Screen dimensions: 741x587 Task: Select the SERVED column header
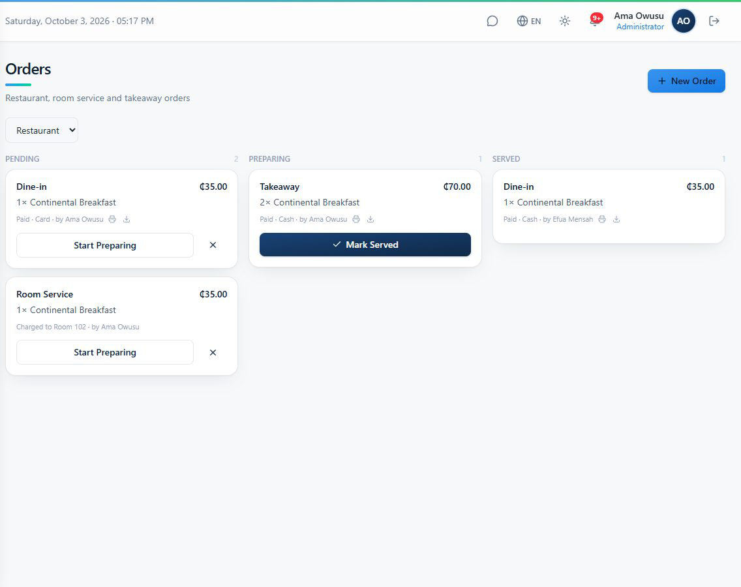pos(506,158)
